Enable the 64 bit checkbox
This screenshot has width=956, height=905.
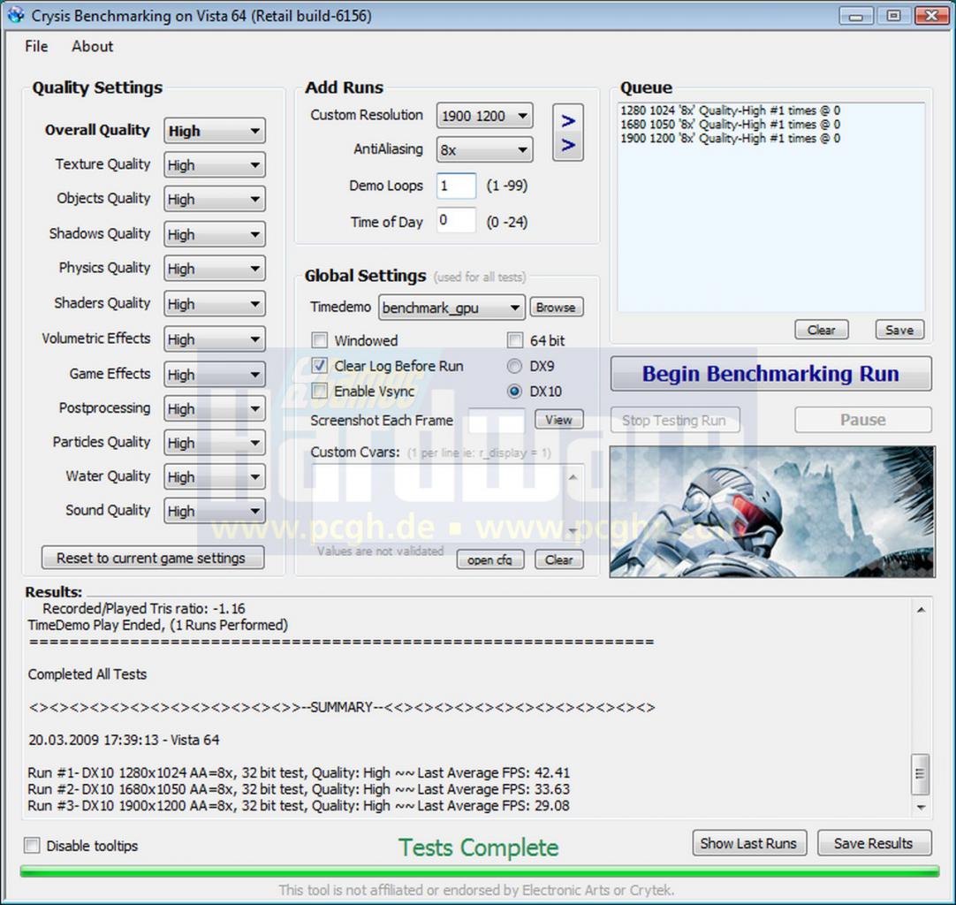pyautogui.click(x=515, y=340)
